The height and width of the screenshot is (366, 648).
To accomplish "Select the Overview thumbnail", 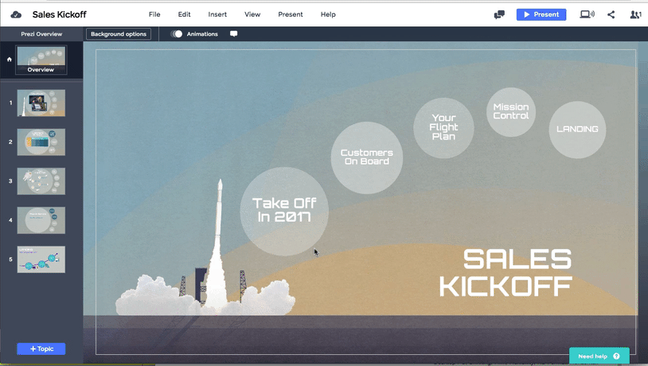I will pyautogui.click(x=41, y=60).
